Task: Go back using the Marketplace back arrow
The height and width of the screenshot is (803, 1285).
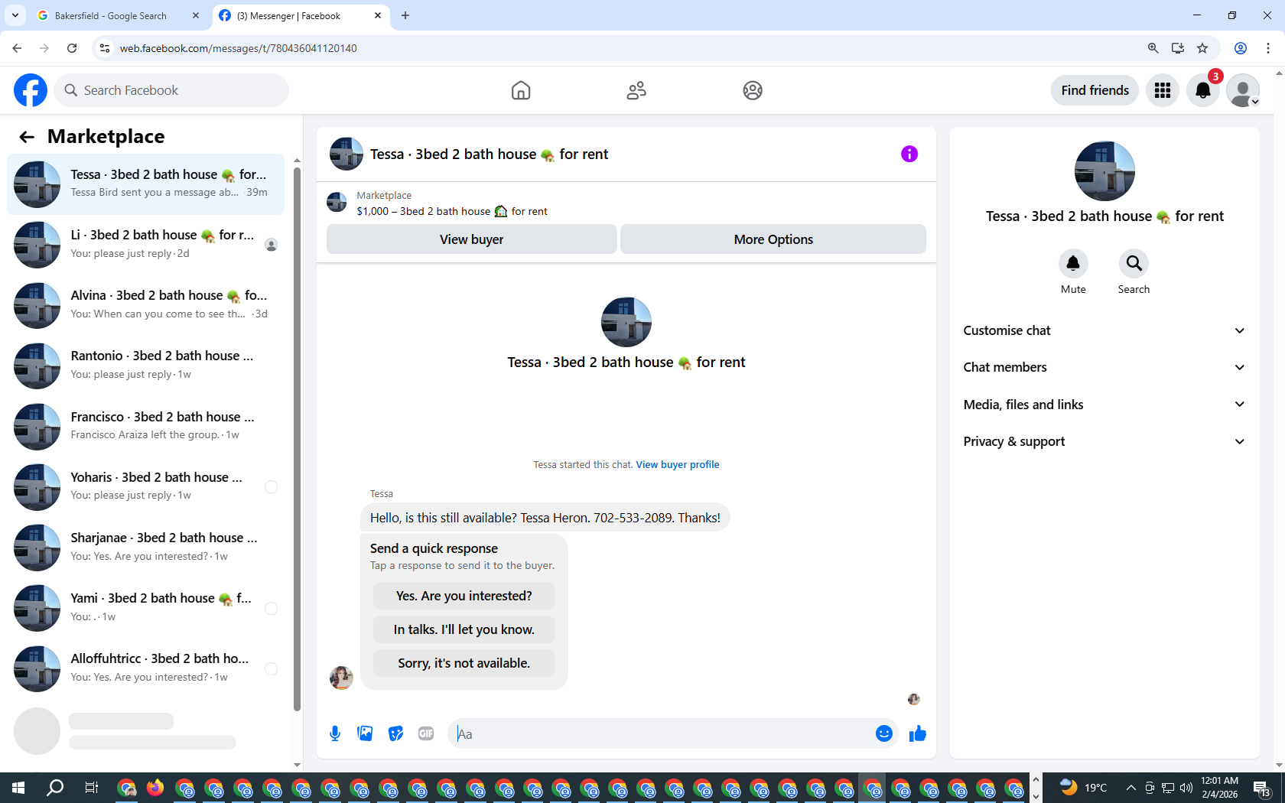Action: coord(27,137)
